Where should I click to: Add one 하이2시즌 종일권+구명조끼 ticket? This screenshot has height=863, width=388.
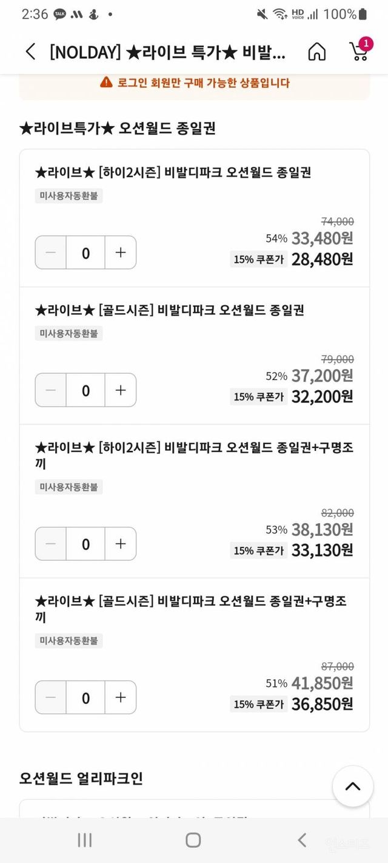(121, 544)
